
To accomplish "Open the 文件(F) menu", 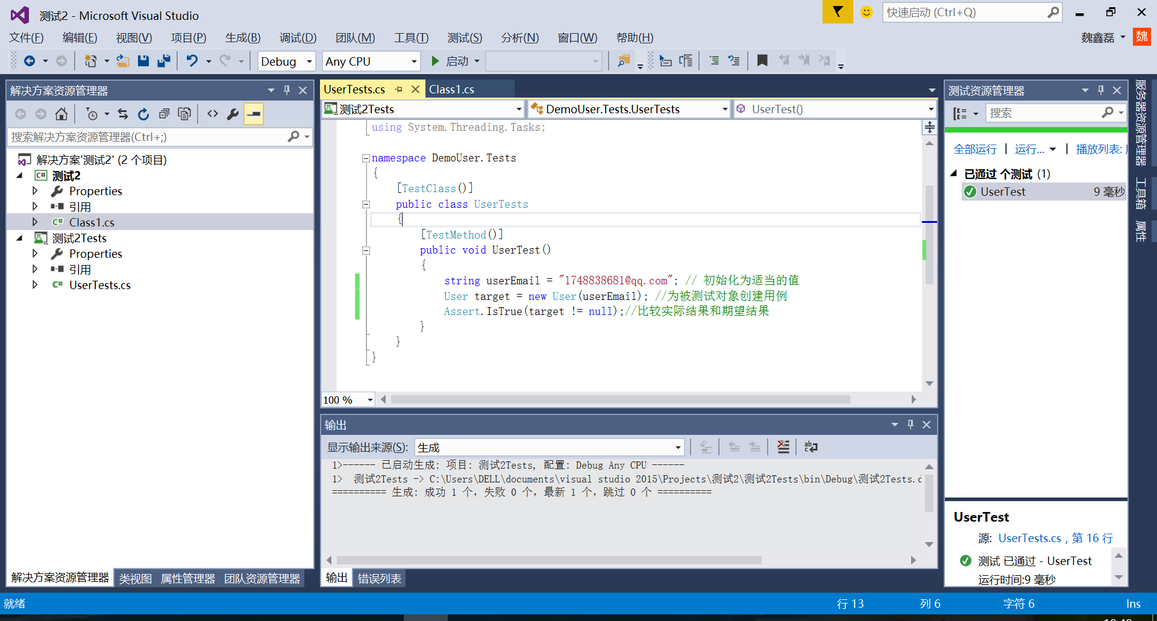I will tap(27, 37).
